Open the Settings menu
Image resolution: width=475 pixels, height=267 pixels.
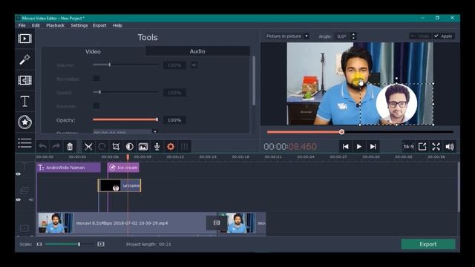79,25
